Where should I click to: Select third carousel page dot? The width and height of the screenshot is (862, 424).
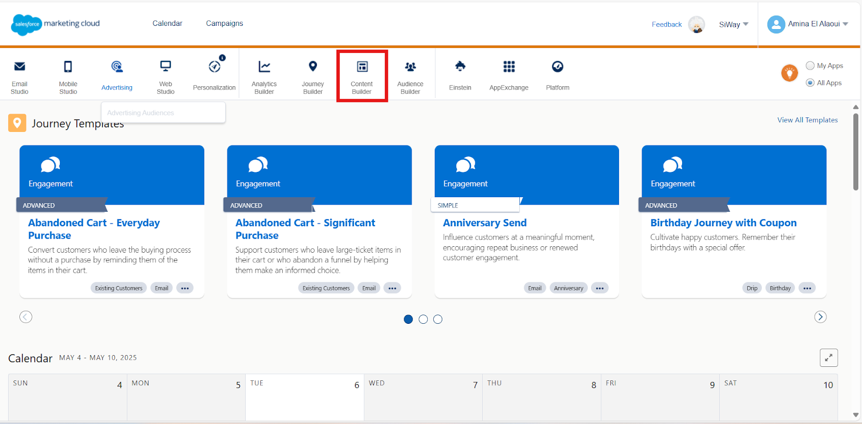coord(438,319)
